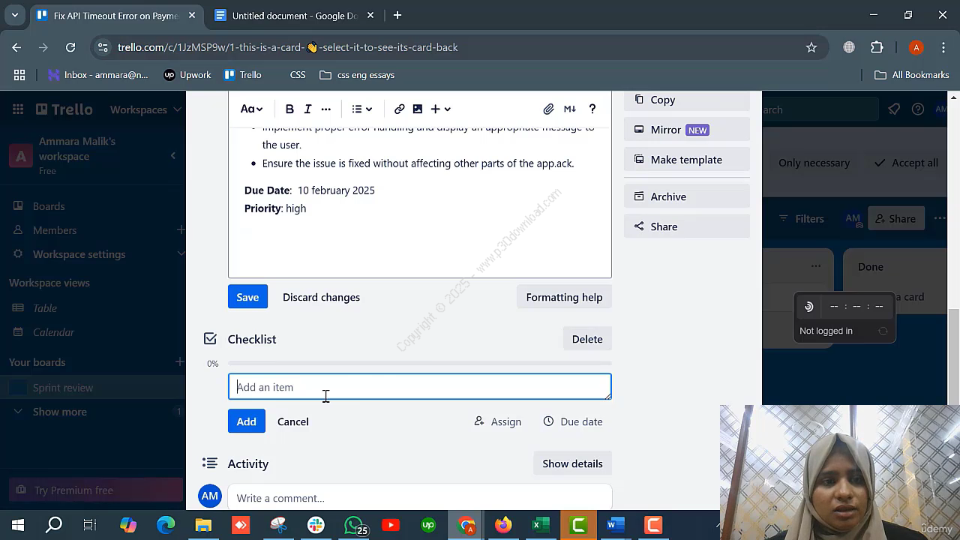
Task: Expand the list formatting dropdown
Action: click(362, 109)
